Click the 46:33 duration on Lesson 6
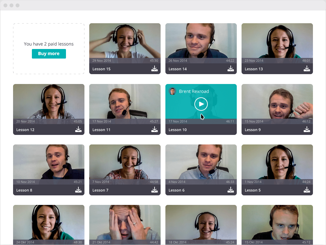 click(230, 182)
